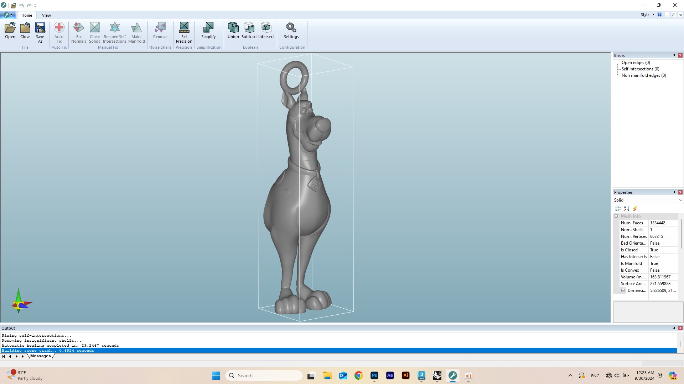The image size is (684, 384).
Task: Select 'Building scene graph' output line
Action: point(339,351)
